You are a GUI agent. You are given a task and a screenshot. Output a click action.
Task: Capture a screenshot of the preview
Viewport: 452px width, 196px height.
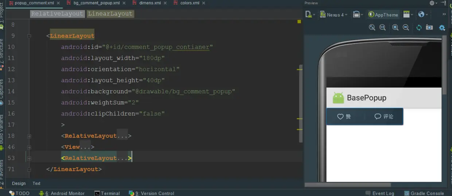[429, 28]
